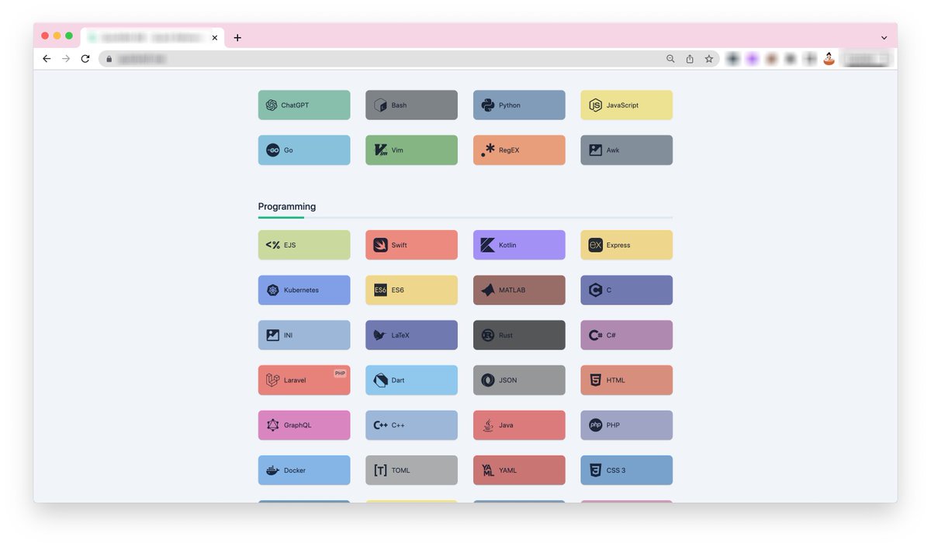Click the ES6 badge icon
931x547 pixels.
[x=380, y=290]
